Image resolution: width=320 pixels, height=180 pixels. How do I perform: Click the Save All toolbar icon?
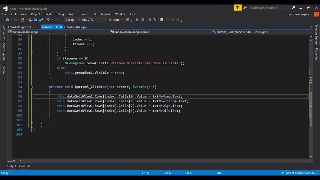(x=41, y=20)
